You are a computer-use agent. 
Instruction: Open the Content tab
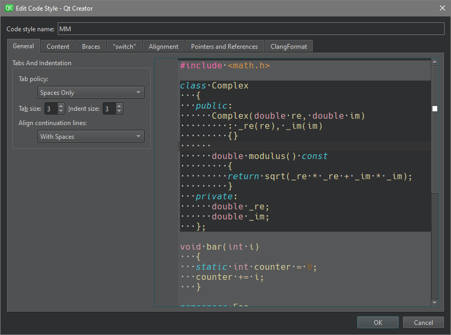[58, 47]
